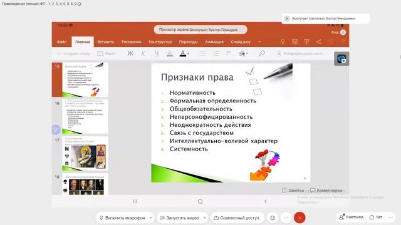Open Макет layout options
This screenshot has height=225, width=401.
click(107, 54)
